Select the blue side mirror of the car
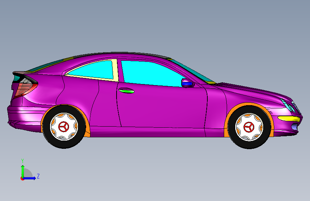This screenshot has height=201, width=310. (x=187, y=84)
